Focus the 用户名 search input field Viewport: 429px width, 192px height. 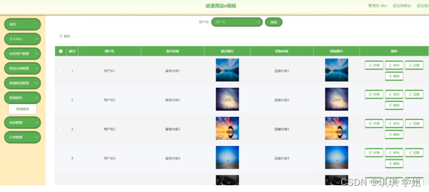click(x=237, y=22)
